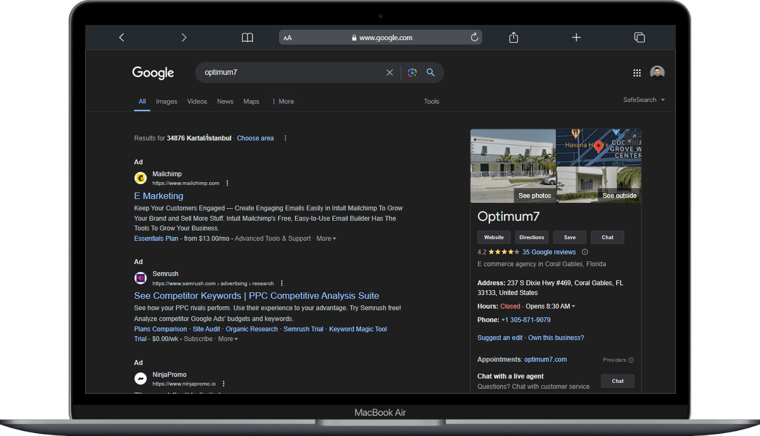Open the optimum7.com appointments link

pos(546,360)
